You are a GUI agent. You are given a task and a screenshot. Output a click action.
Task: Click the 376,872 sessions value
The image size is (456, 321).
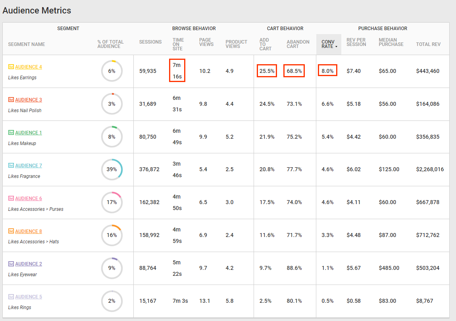(x=149, y=169)
